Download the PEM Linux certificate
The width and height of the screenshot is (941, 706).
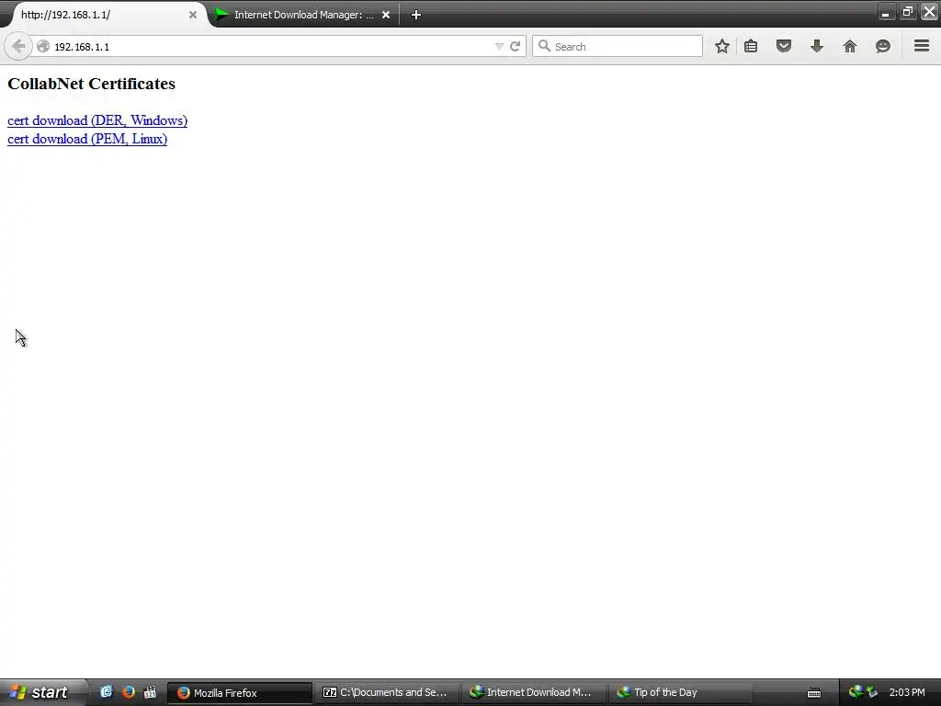coord(87,139)
